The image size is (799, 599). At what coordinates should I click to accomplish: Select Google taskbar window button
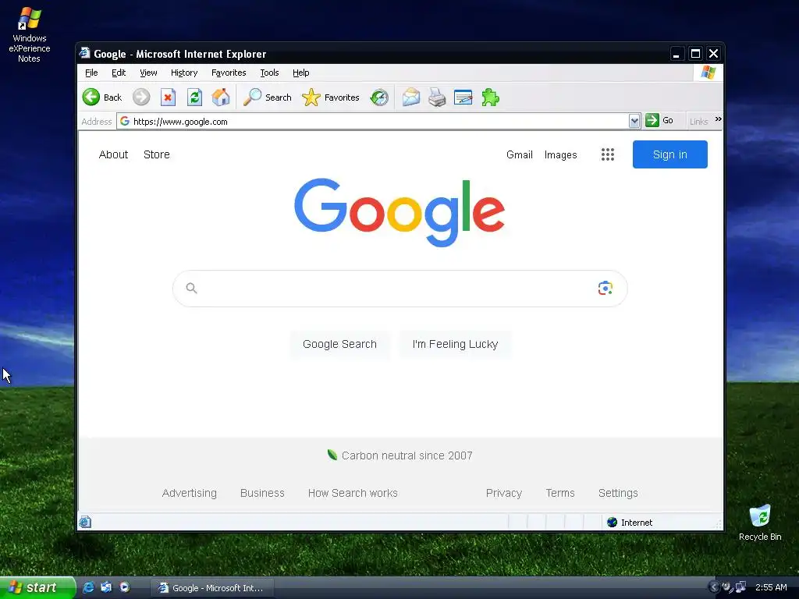coord(212,588)
